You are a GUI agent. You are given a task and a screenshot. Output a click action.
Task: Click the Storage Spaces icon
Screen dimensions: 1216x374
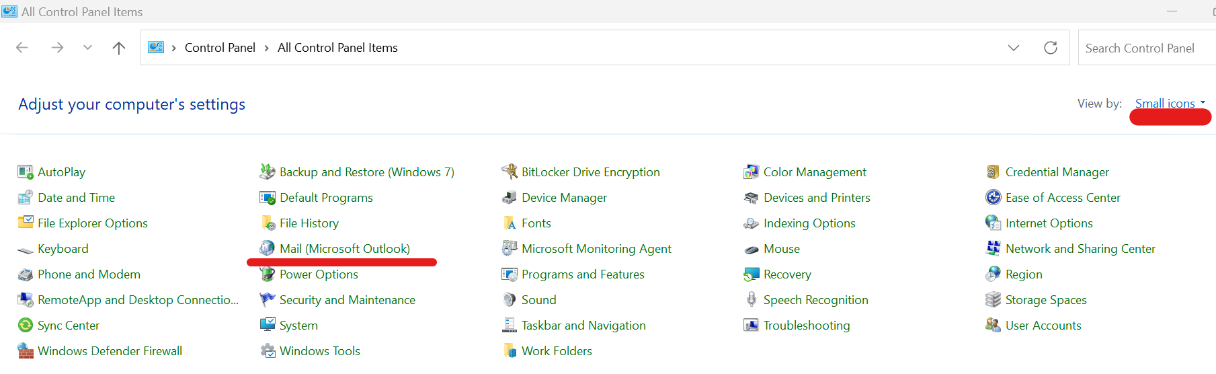tap(994, 300)
